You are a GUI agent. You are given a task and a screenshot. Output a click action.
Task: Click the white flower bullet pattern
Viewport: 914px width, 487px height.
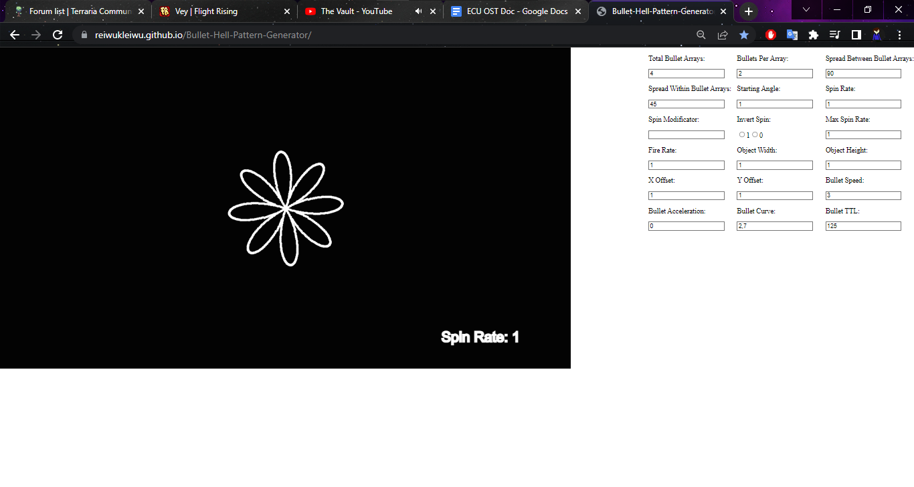(x=286, y=209)
